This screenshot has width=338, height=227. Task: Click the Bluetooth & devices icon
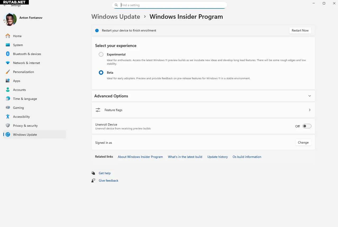(8, 54)
